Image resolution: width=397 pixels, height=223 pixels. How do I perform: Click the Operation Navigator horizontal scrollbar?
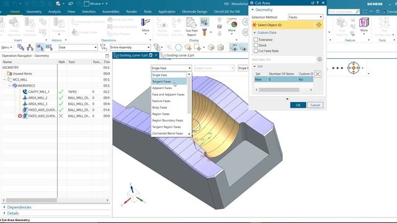pos(32,200)
